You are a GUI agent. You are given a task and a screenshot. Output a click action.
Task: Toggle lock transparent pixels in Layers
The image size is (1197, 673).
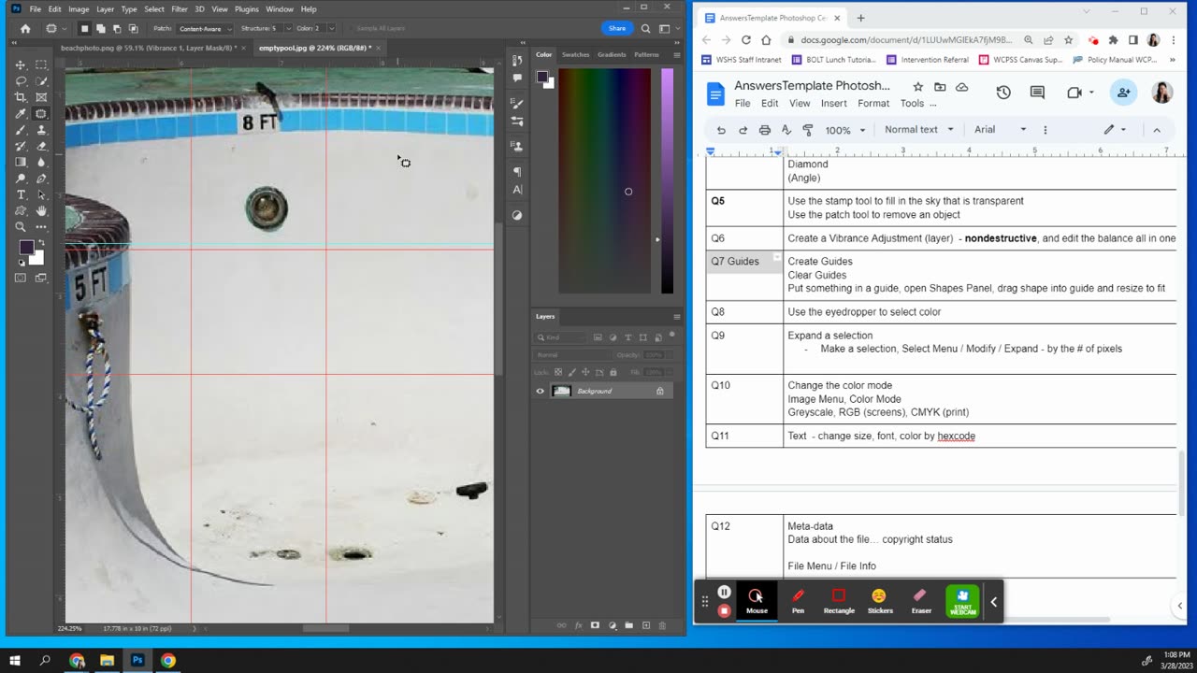pos(558,372)
